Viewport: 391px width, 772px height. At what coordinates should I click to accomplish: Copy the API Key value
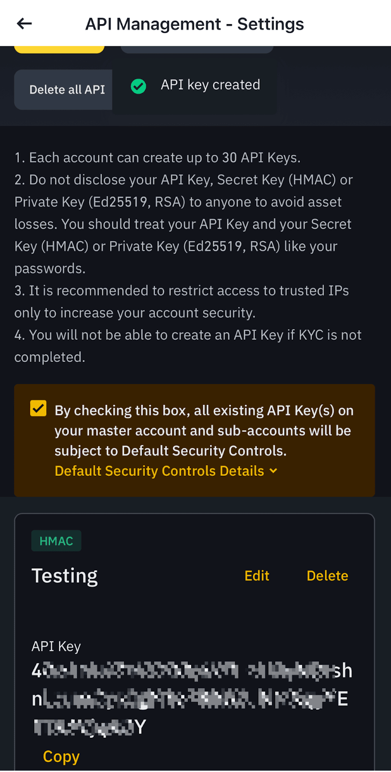tap(61, 757)
